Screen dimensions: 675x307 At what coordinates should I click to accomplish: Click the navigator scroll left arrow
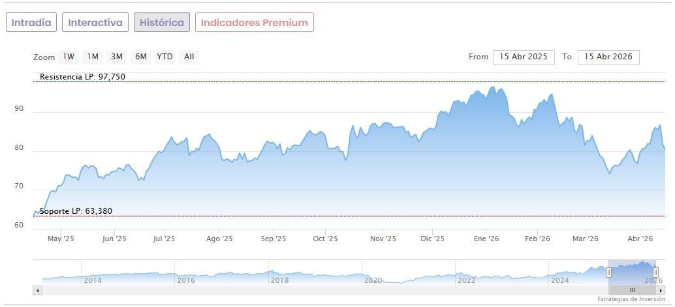(x=37, y=290)
